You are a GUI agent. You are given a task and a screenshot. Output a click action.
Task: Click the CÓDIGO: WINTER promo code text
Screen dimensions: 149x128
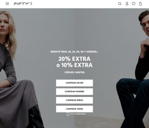point(74,72)
